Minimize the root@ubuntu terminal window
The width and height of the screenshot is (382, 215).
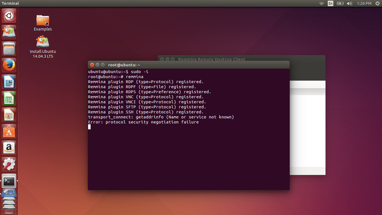pos(97,65)
